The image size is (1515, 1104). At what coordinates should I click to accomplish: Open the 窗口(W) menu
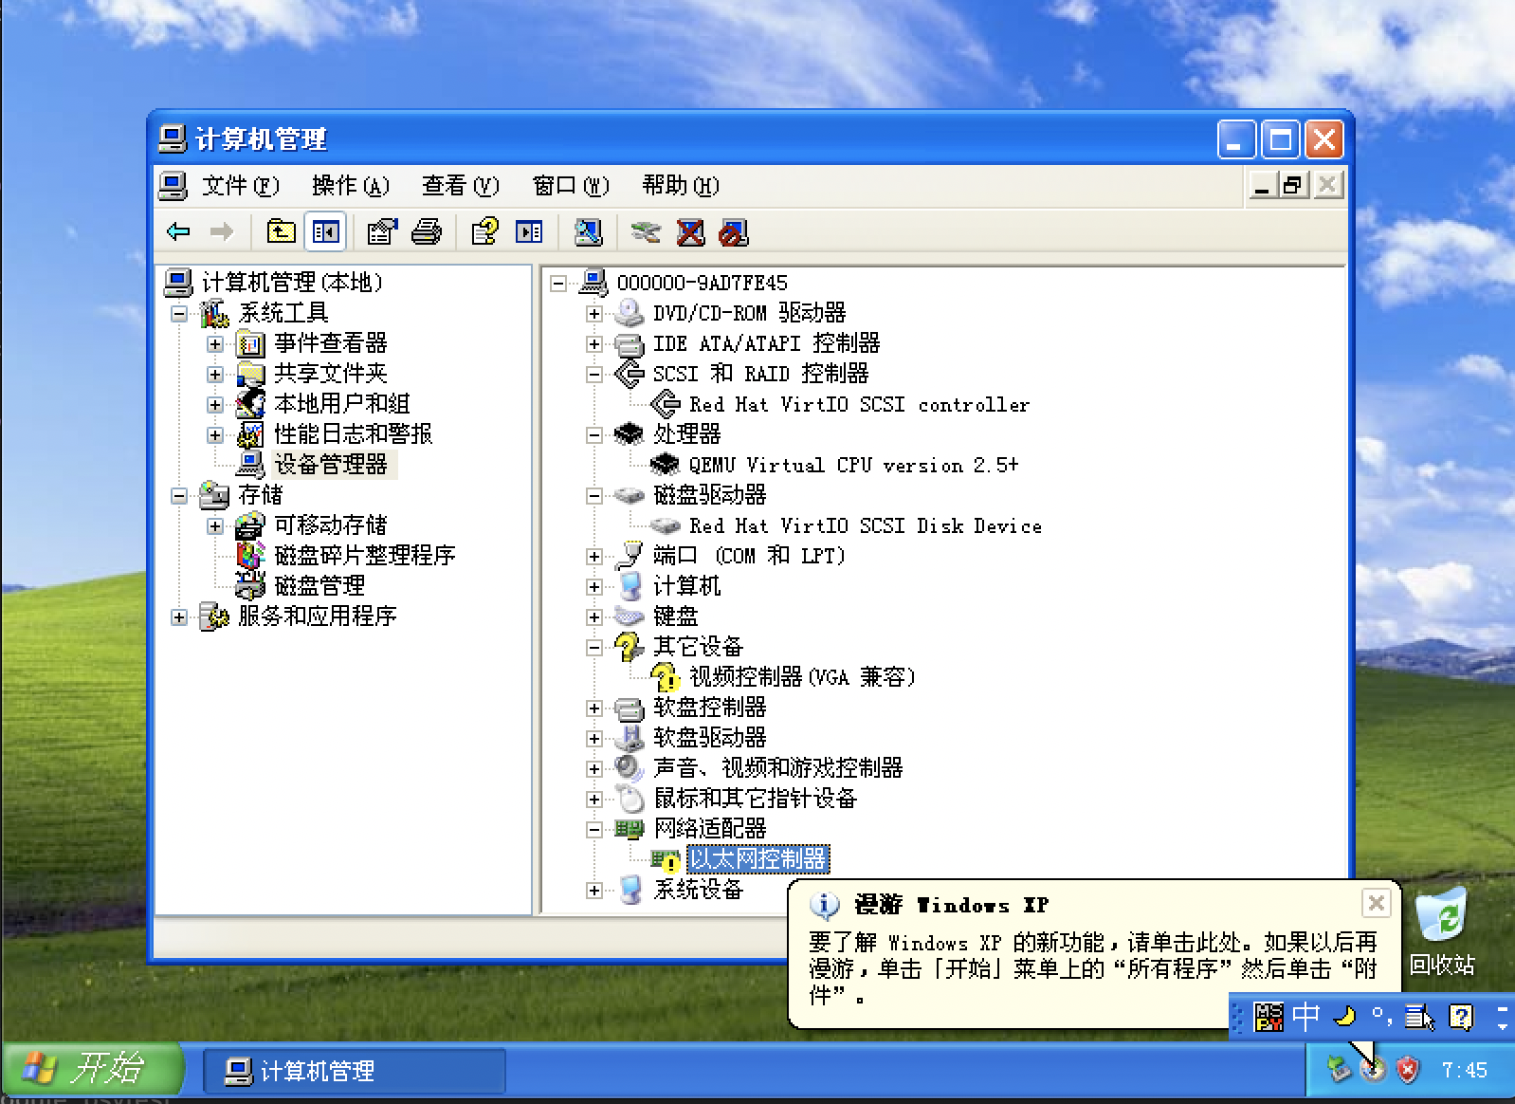571,185
